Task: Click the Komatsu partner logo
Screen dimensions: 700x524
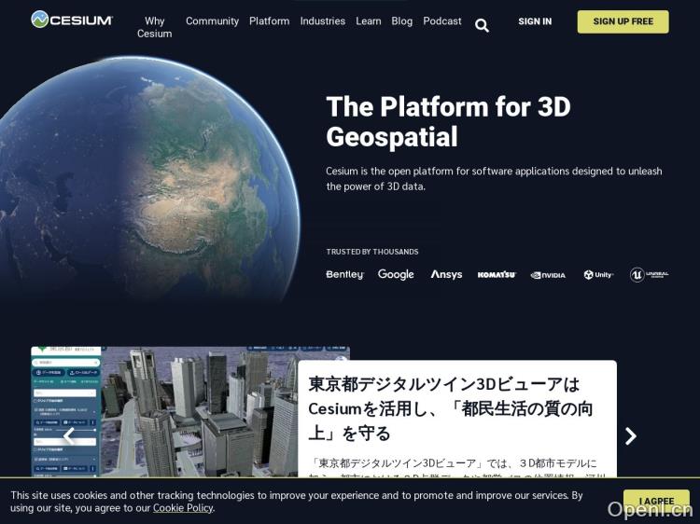Action: [497, 275]
